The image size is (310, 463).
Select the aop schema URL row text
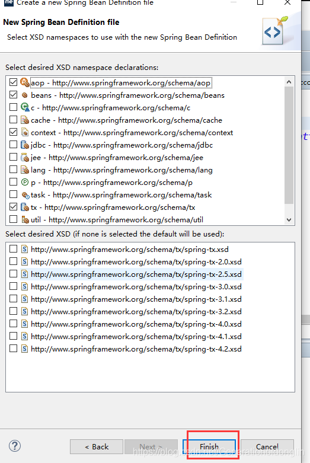click(121, 83)
